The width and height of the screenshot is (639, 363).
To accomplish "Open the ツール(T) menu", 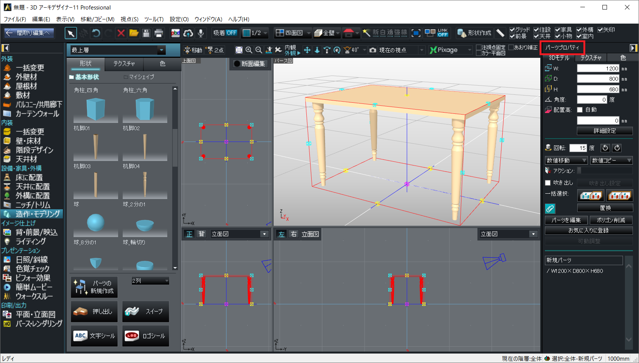I will (154, 19).
